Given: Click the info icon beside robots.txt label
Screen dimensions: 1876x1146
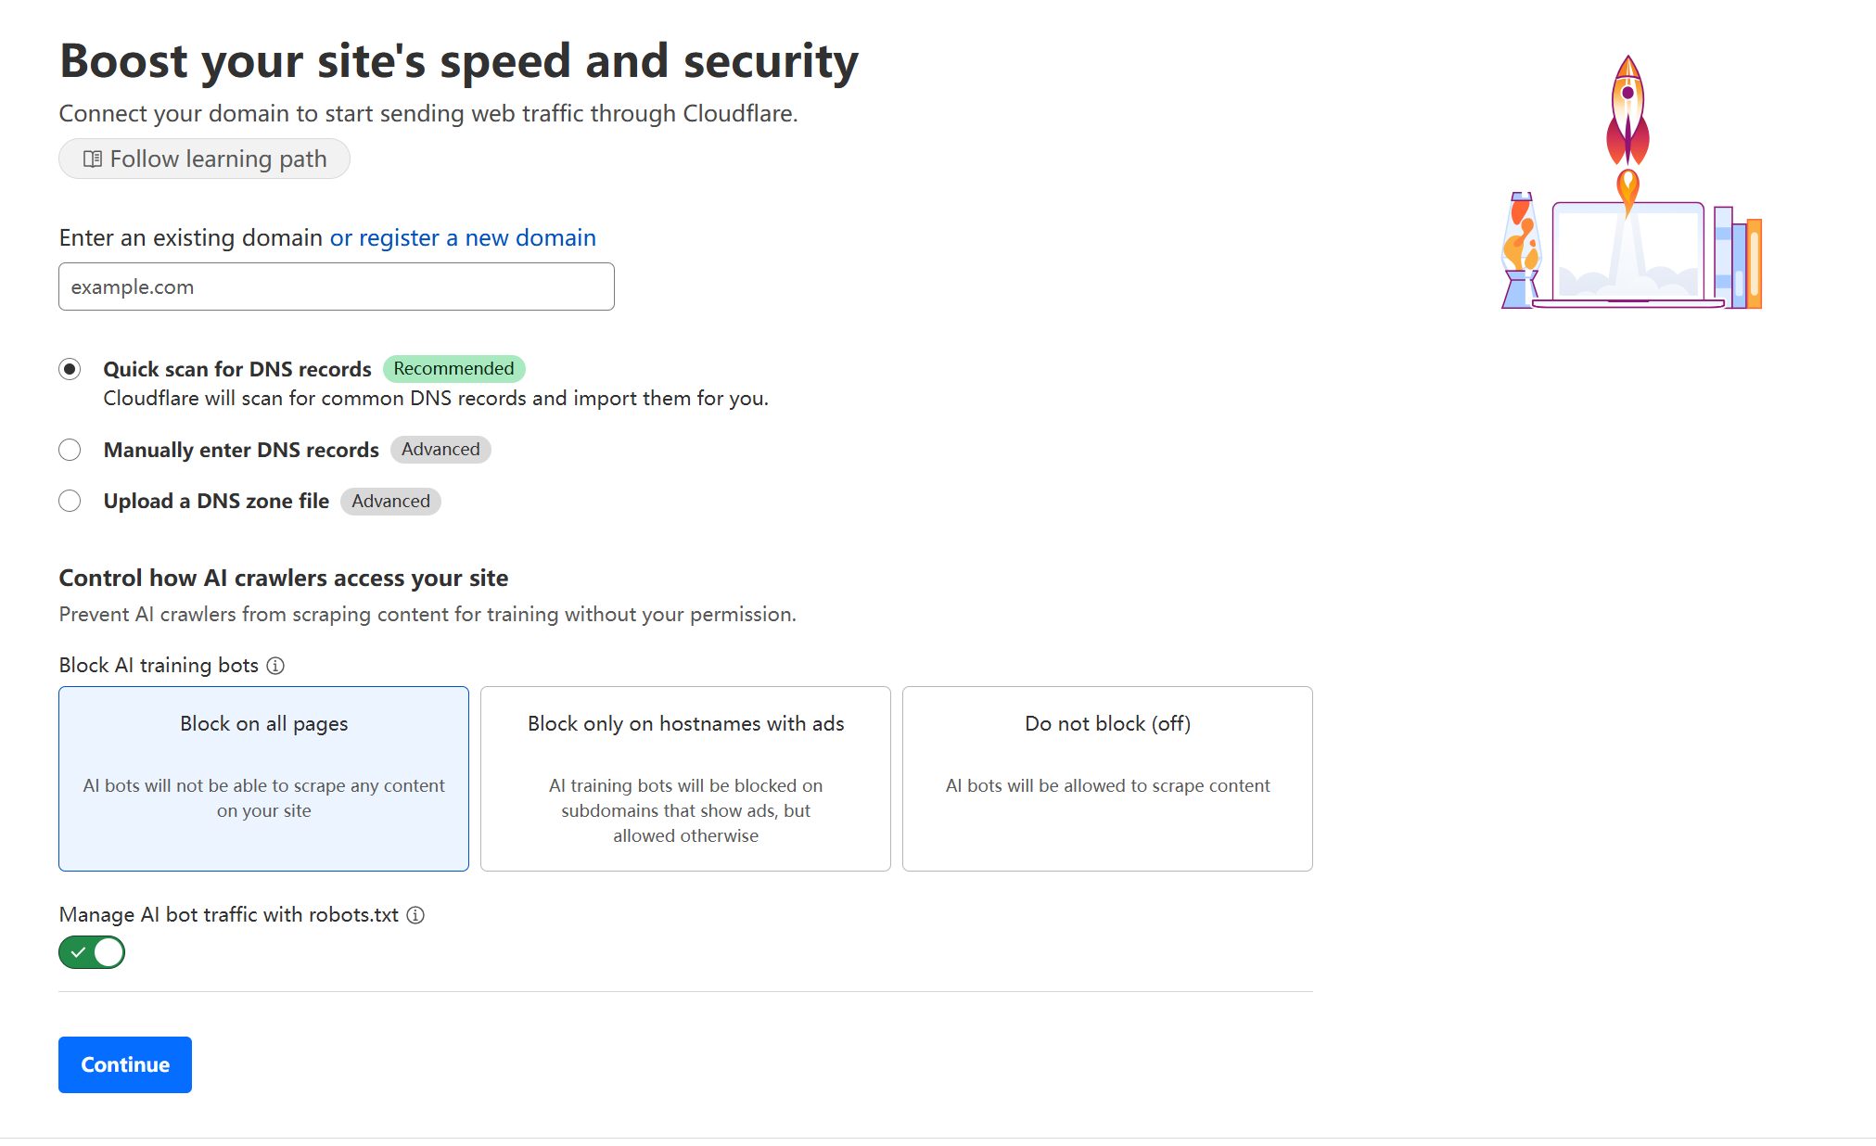Looking at the screenshot, I should pyautogui.click(x=415, y=915).
